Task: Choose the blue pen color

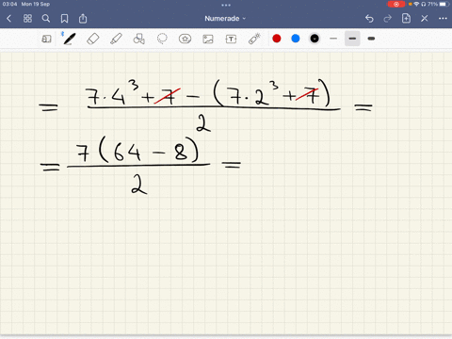Action: 296,39
